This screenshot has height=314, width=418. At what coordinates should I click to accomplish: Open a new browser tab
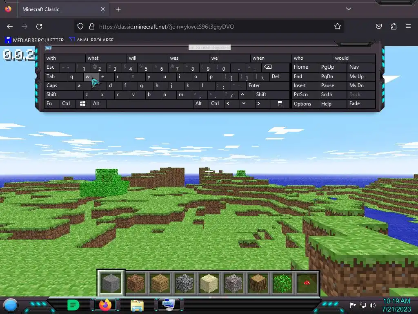click(x=118, y=9)
